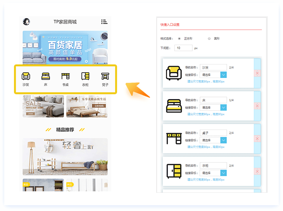Click the wardrobe image in 衣柜 settings card
This screenshot has height=211, width=283.
click(174, 171)
